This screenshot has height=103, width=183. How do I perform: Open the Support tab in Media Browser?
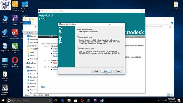click(132, 37)
